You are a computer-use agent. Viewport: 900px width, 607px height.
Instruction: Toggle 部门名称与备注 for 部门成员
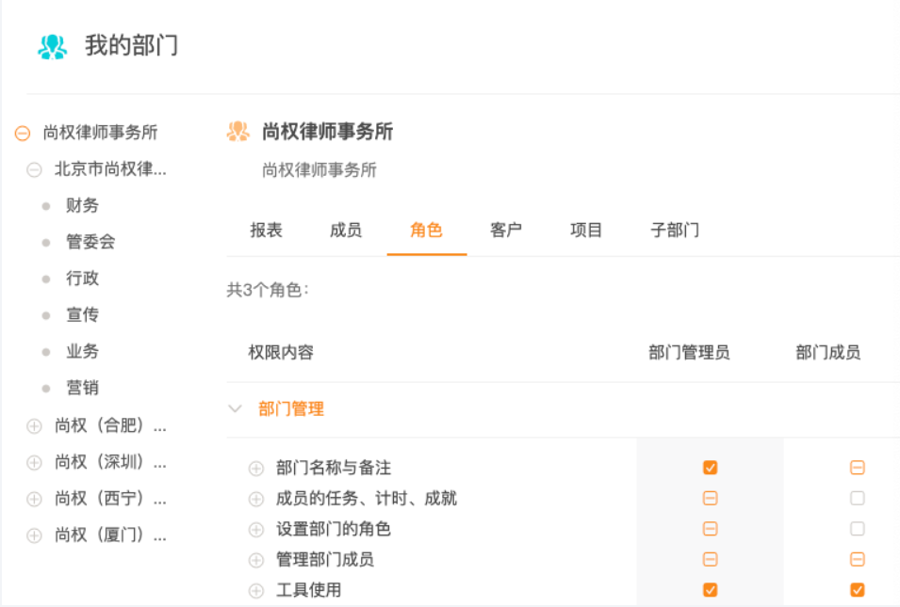click(x=858, y=467)
